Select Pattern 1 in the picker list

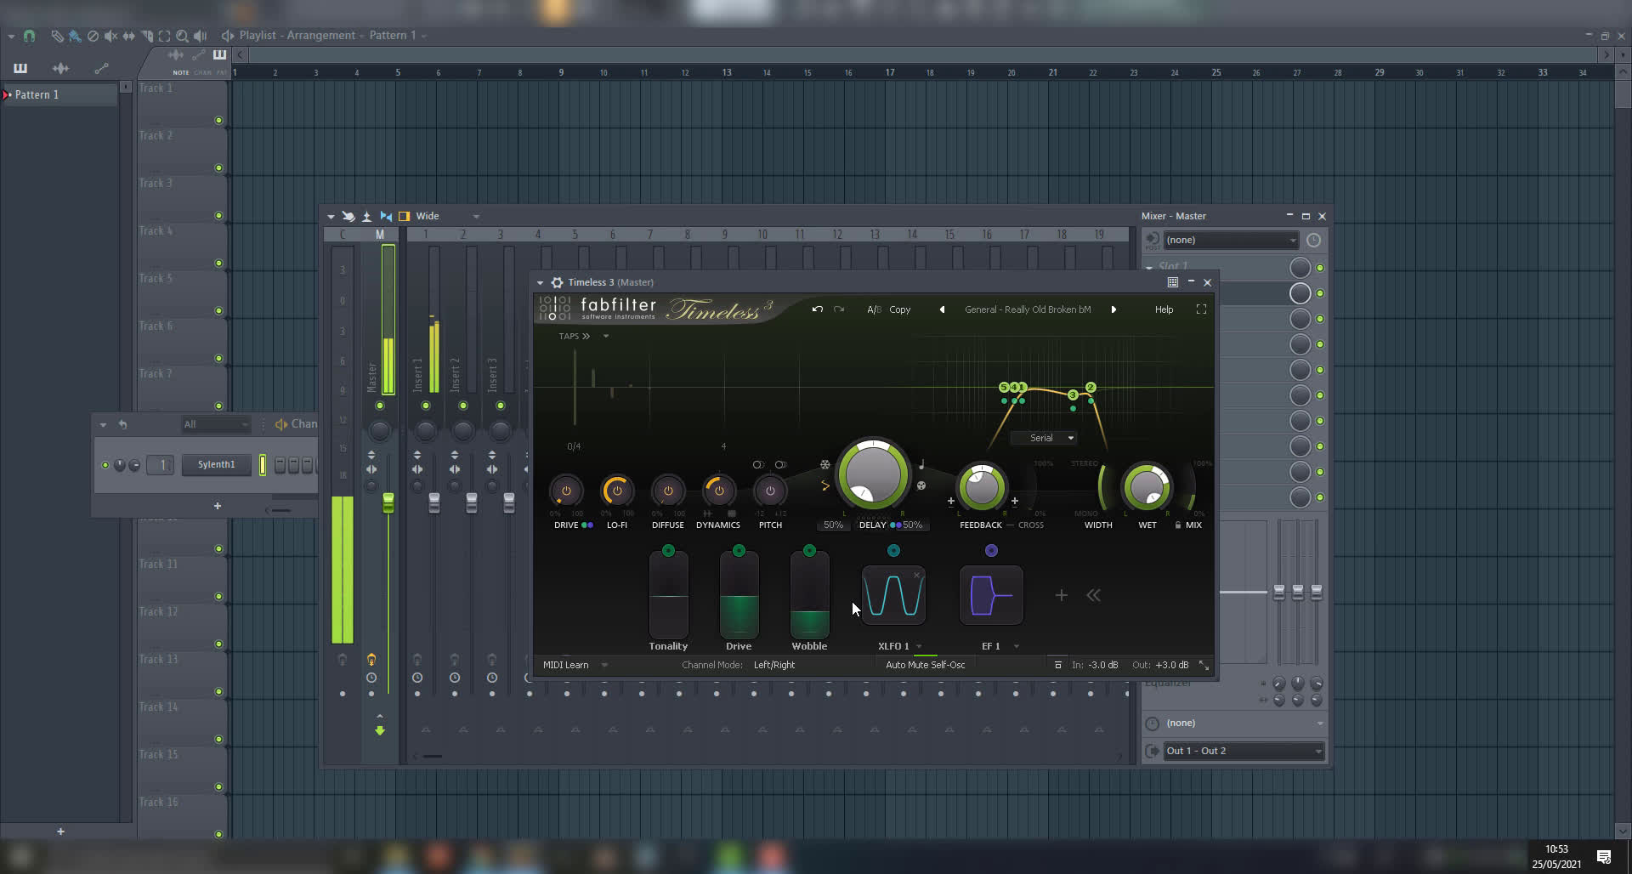pyautogui.click(x=59, y=94)
